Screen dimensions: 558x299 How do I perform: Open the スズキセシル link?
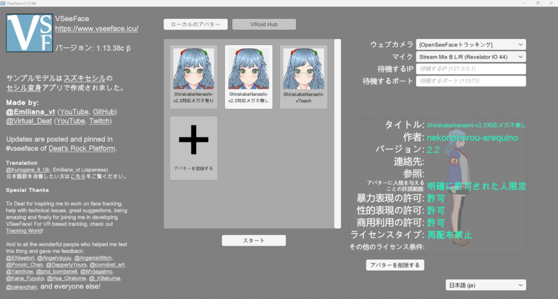84,78
